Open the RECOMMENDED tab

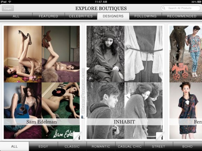pyautogui.click(x=182, y=16)
